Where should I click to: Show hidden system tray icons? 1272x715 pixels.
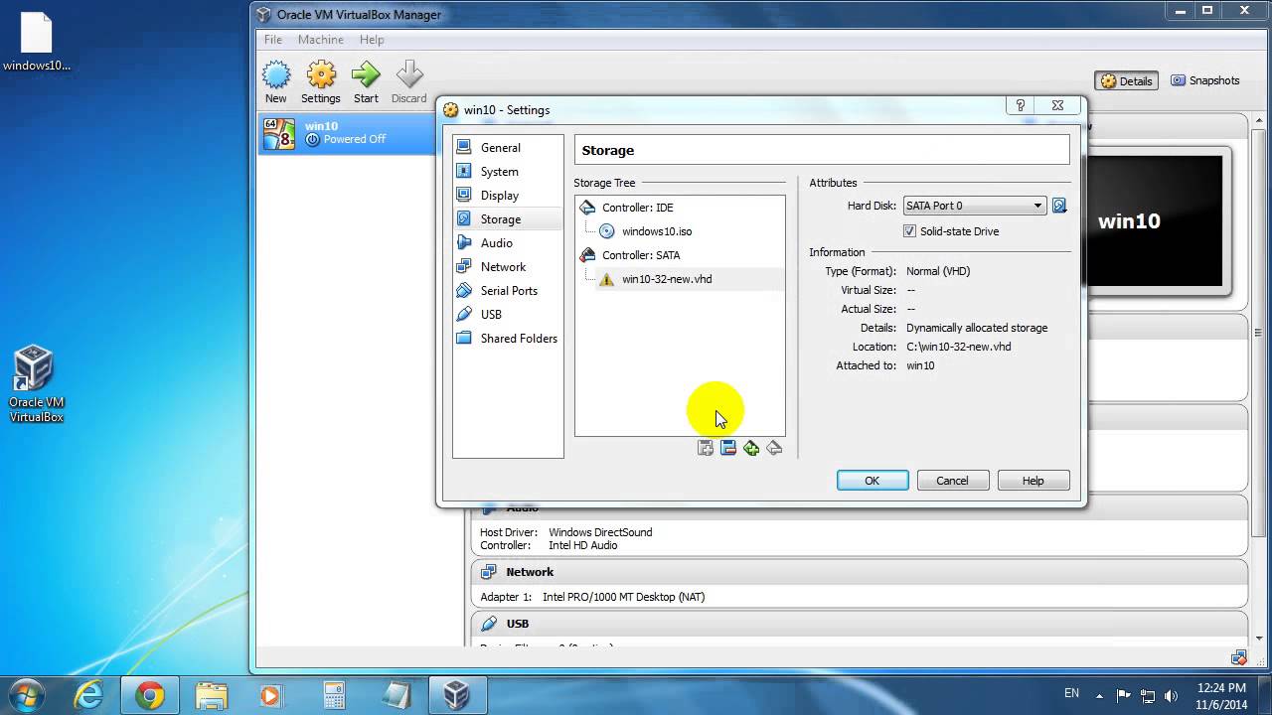(1099, 695)
